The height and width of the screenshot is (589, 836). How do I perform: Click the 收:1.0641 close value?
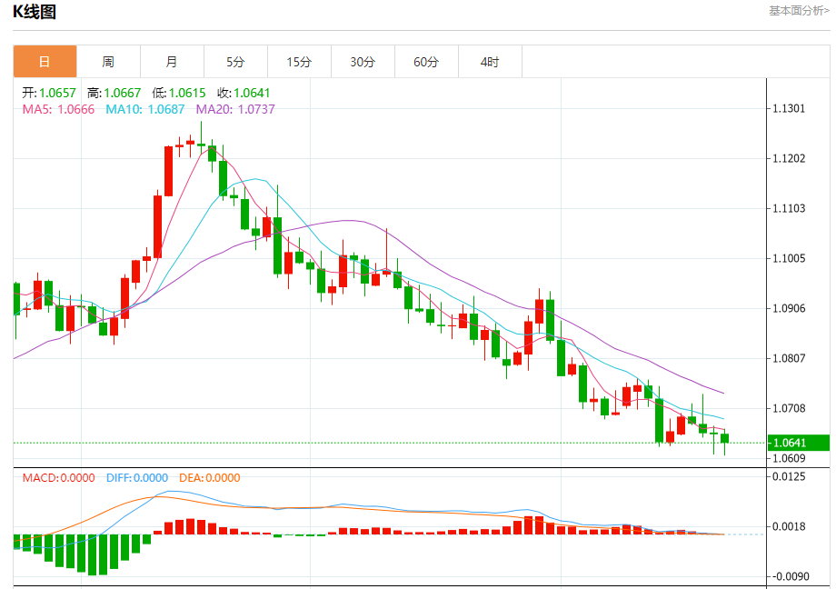(244, 93)
